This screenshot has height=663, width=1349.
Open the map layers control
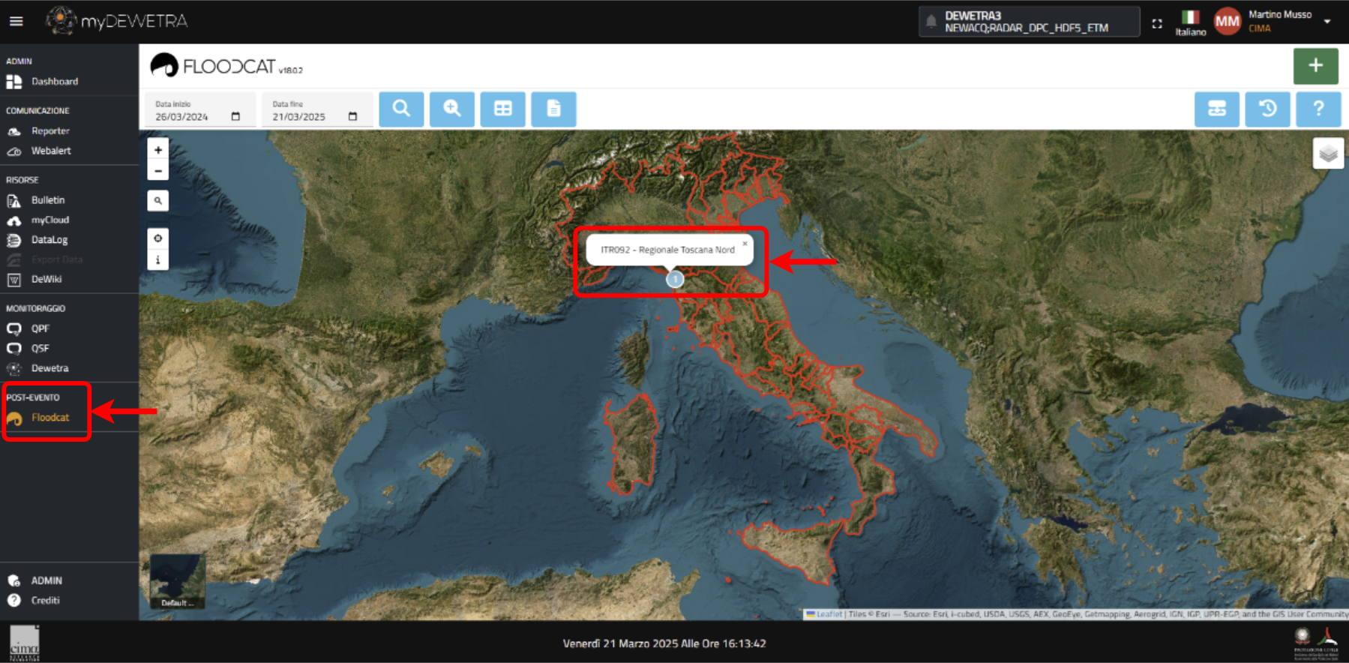tap(1328, 154)
